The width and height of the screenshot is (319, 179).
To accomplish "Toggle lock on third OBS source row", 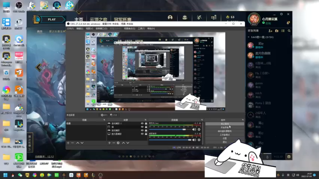I will click(x=146, y=130).
